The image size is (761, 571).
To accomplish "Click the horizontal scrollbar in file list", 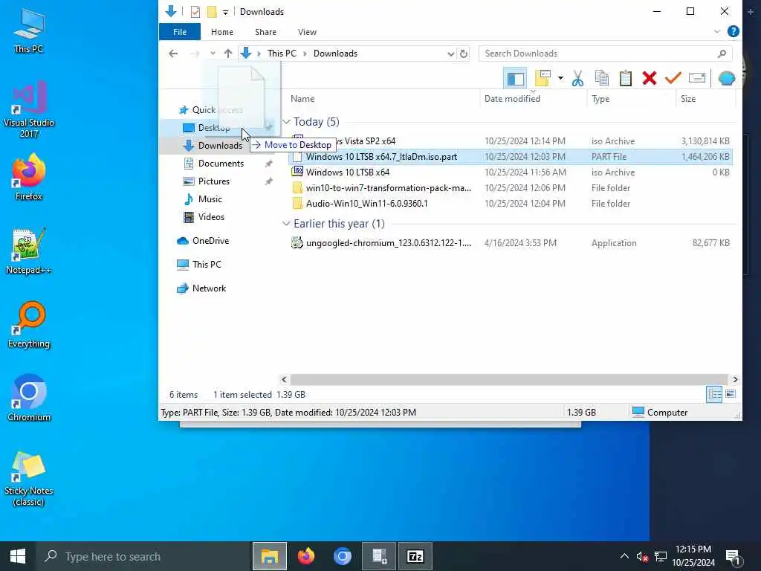I will pos(509,379).
